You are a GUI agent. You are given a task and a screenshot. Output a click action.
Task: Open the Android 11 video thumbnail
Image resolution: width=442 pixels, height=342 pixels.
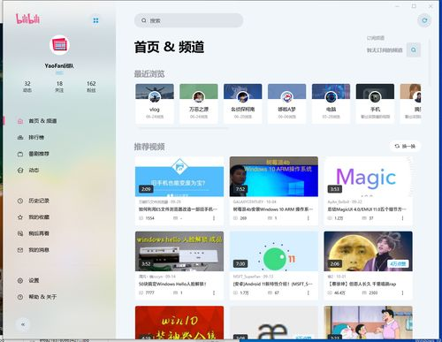tap(274, 251)
